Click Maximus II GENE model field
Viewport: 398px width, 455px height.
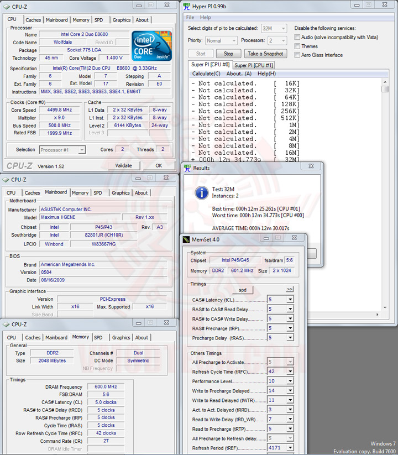point(80,217)
